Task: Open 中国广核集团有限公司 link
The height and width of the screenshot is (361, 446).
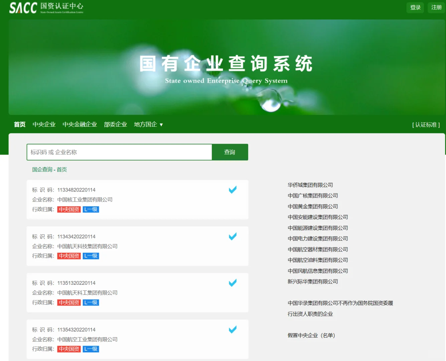Action: point(313,196)
